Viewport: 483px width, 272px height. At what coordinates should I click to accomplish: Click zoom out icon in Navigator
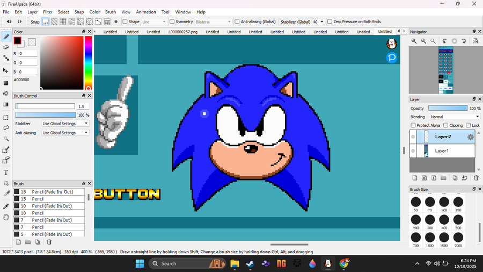point(423,41)
